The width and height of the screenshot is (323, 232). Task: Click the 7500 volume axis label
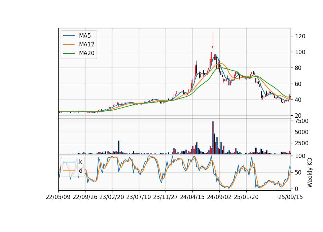[302, 121]
